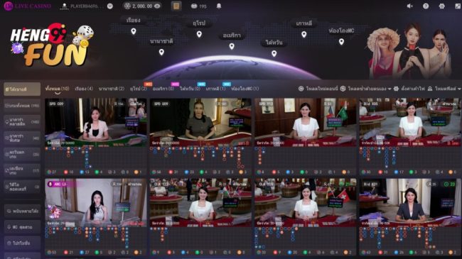Expand the player account dropdown arrow

point(110,6)
